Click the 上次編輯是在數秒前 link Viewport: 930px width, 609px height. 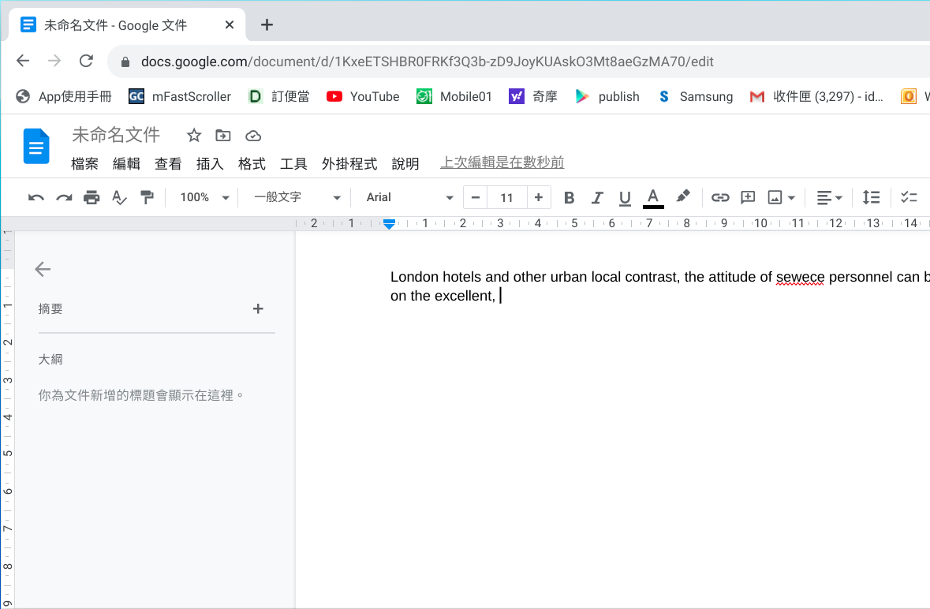[x=502, y=163]
